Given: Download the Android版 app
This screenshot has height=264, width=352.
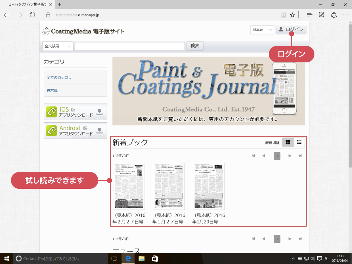Looking at the screenshot, I should tap(75, 131).
